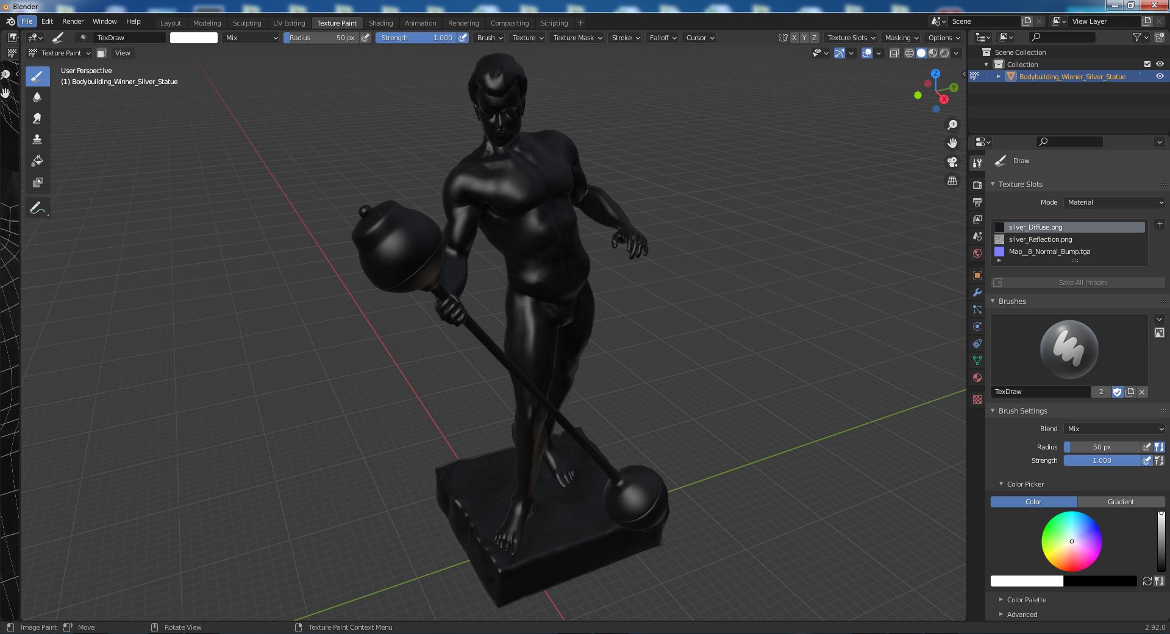Switch to wireframe viewport shading

coord(910,53)
